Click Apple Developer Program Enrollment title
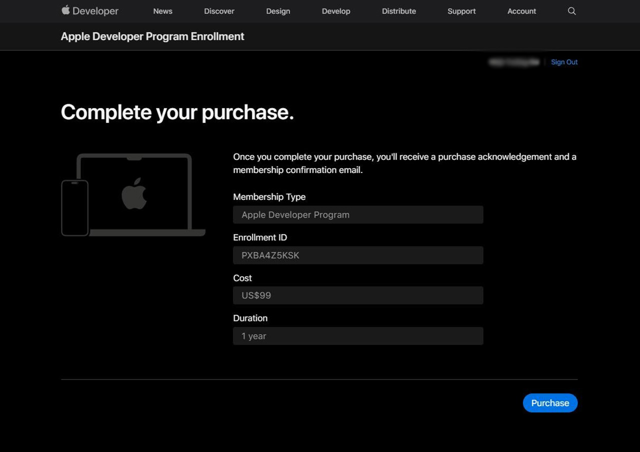Screen dimensions: 640x452 tap(152, 36)
